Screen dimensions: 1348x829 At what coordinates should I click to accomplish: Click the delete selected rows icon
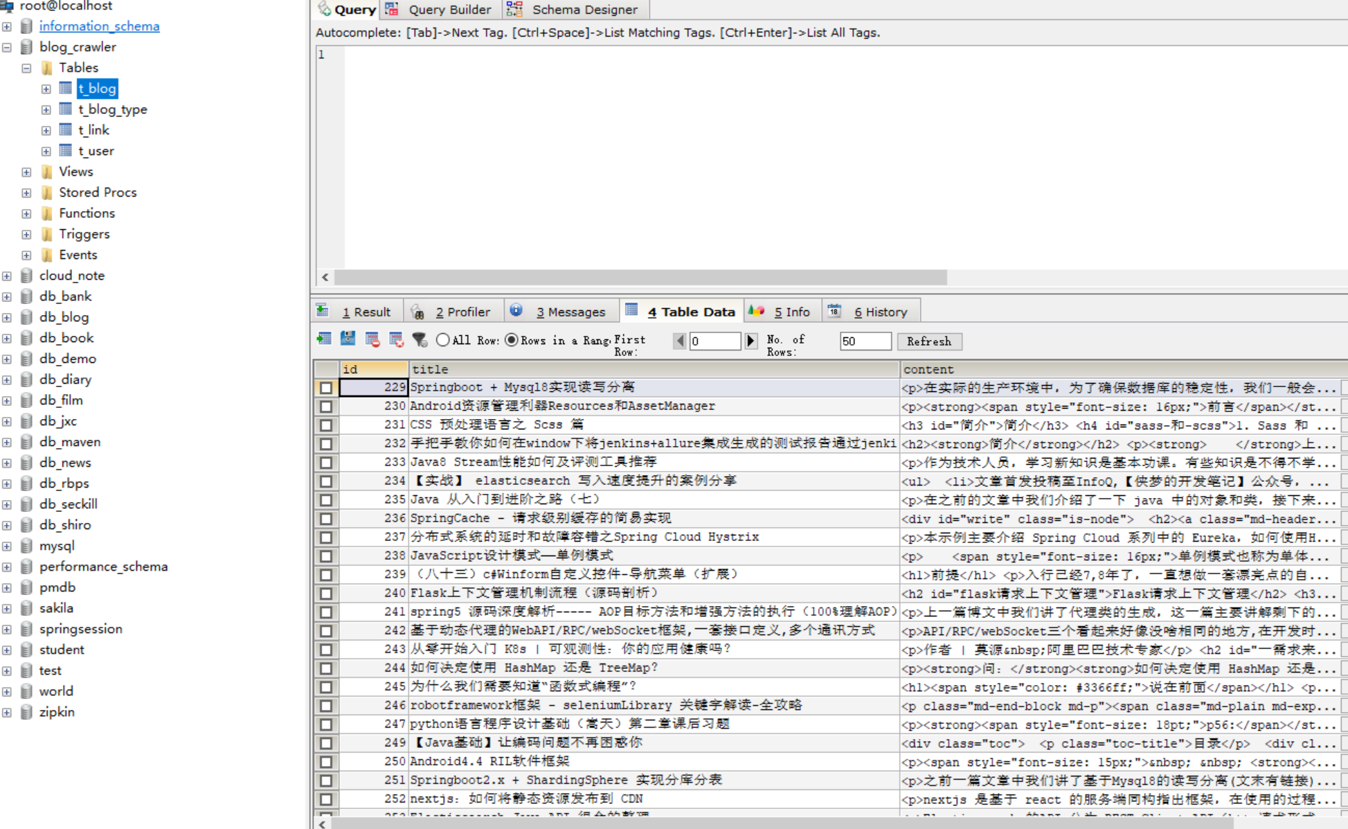(372, 339)
